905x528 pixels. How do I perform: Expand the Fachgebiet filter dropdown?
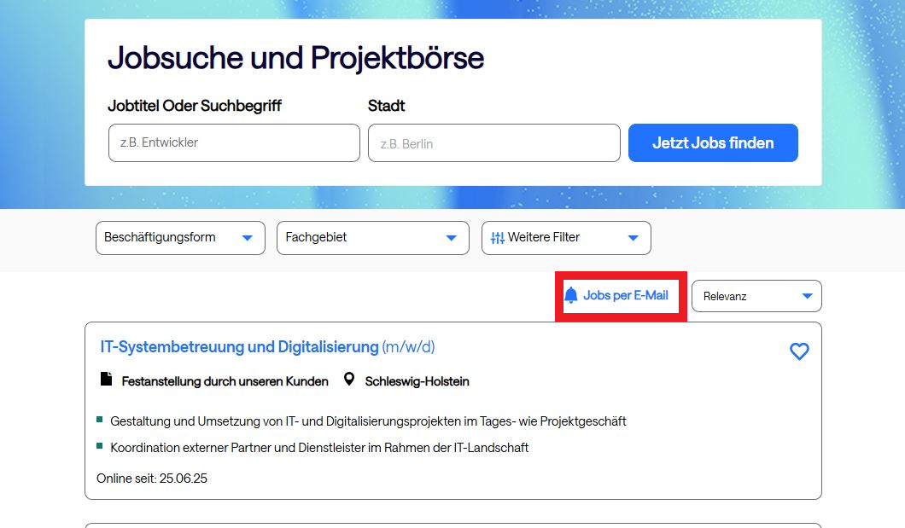[372, 238]
